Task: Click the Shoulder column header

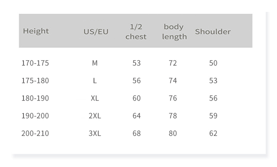Action: (213, 32)
